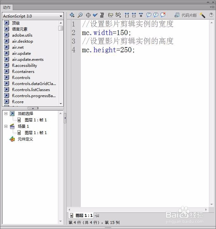
Task: Select 图层 1 : 帧 1 under 当前选择
Action: (36, 120)
